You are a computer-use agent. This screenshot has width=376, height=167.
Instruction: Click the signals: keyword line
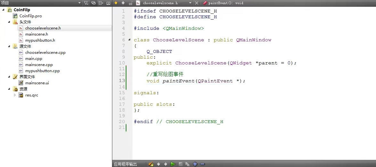[x=146, y=93]
